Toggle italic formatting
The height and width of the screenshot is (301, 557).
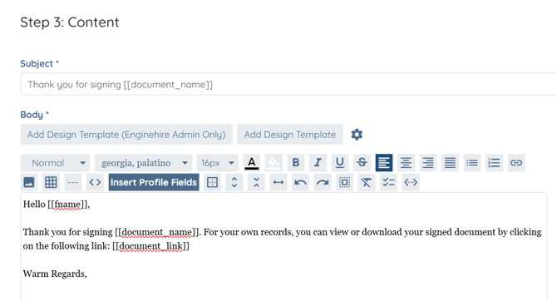(318, 163)
